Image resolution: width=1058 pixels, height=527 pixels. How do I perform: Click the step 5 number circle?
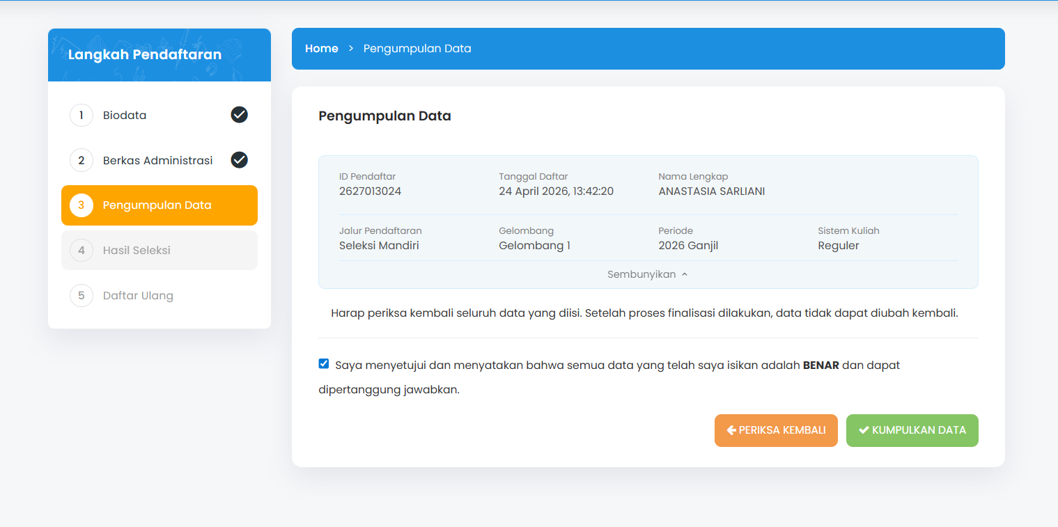point(81,295)
